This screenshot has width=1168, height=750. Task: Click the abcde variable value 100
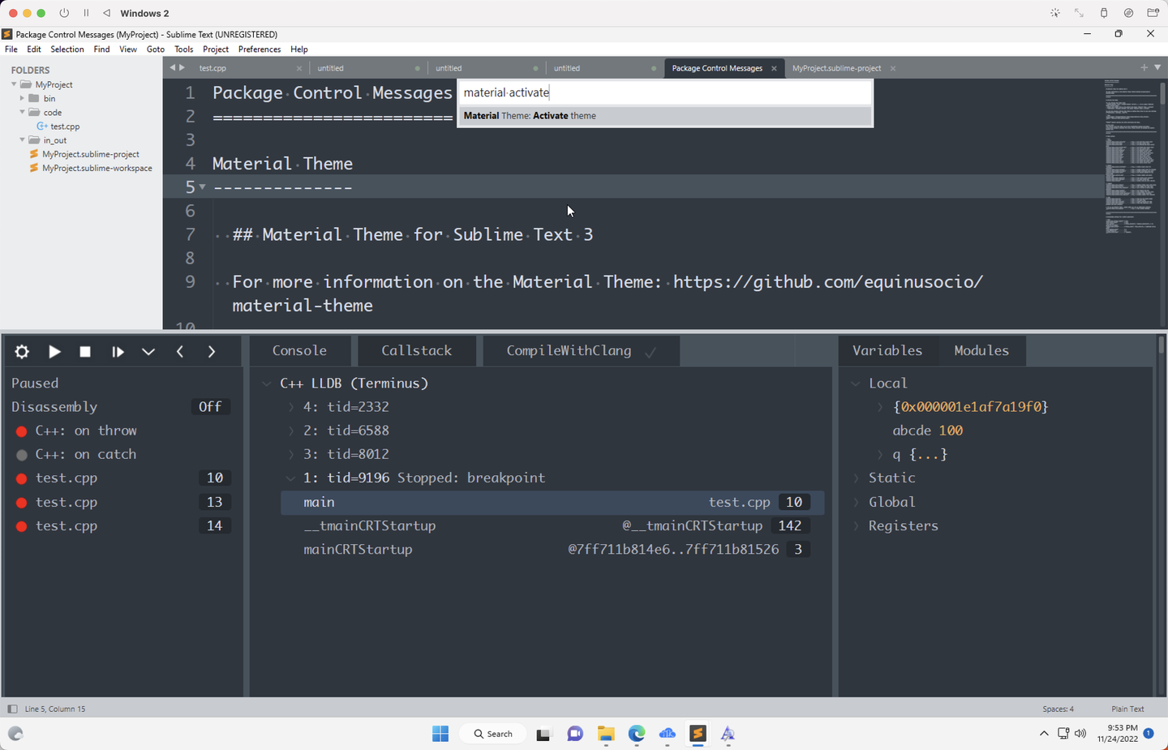click(951, 431)
